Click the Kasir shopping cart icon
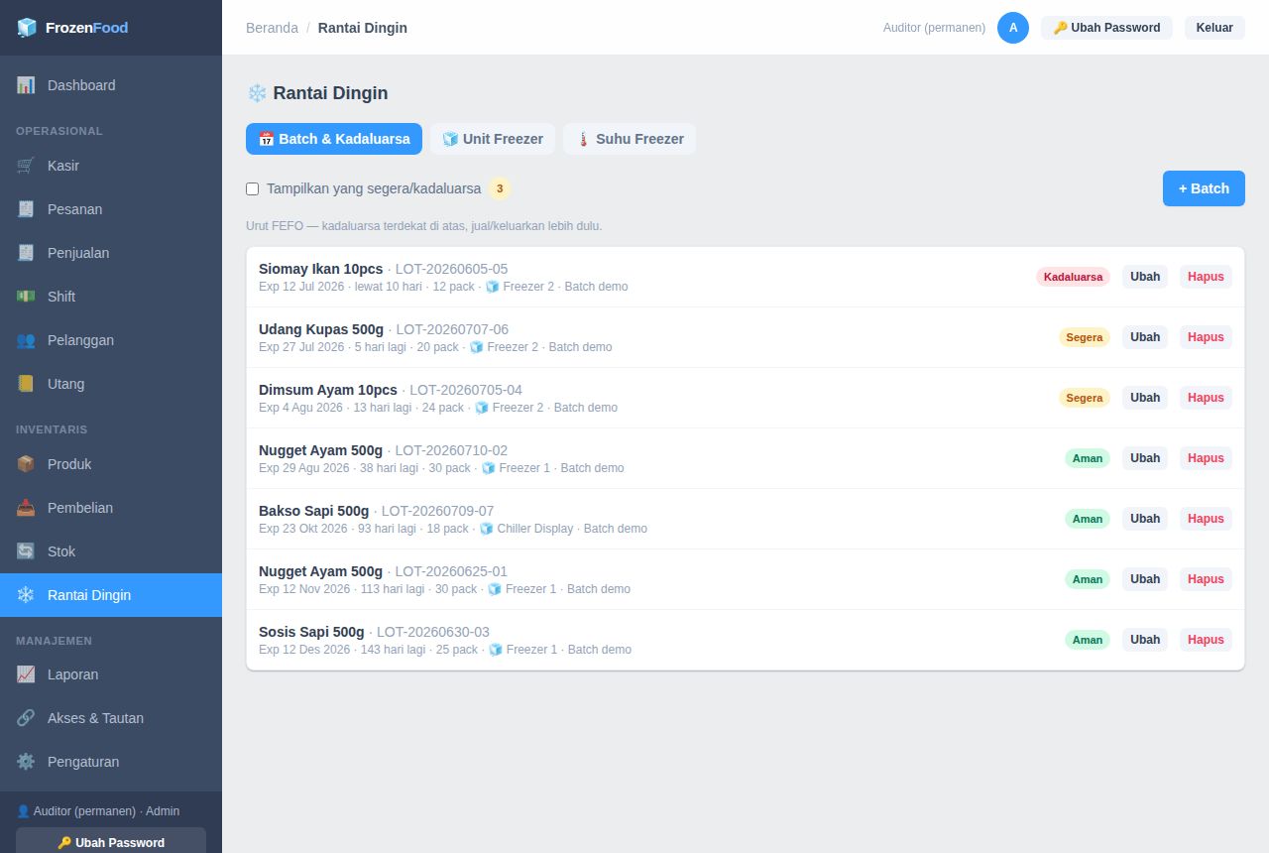 [26, 166]
